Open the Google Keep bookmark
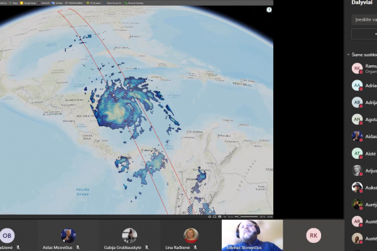Viewport: 377px width, 251px height. [28, 3]
